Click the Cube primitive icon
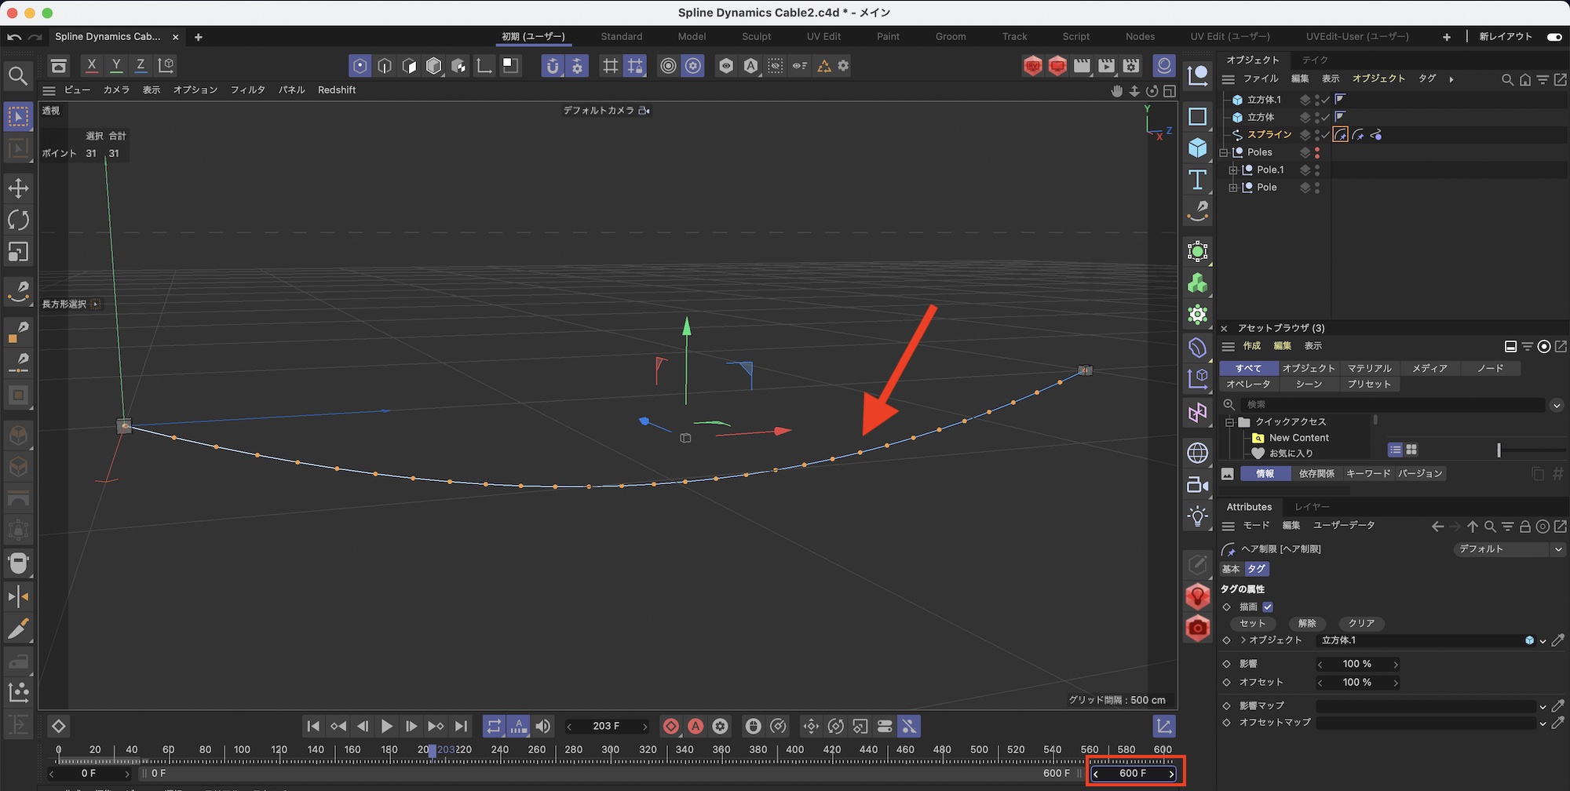This screenshot has width=1570, height=791. point(1197,148)
